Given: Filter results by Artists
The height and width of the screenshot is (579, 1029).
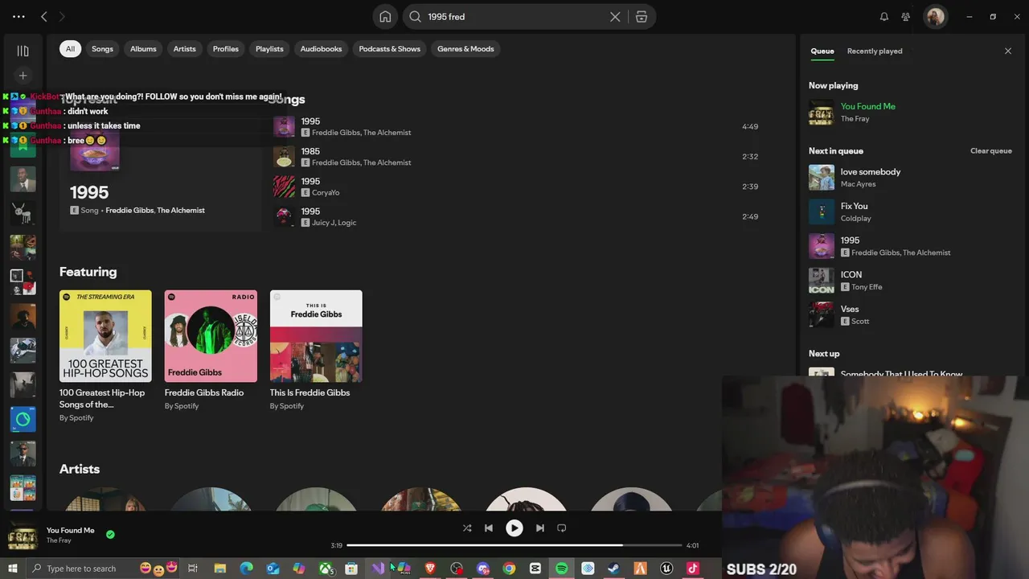Looking at the screenshot, I should tap(184, 49).
